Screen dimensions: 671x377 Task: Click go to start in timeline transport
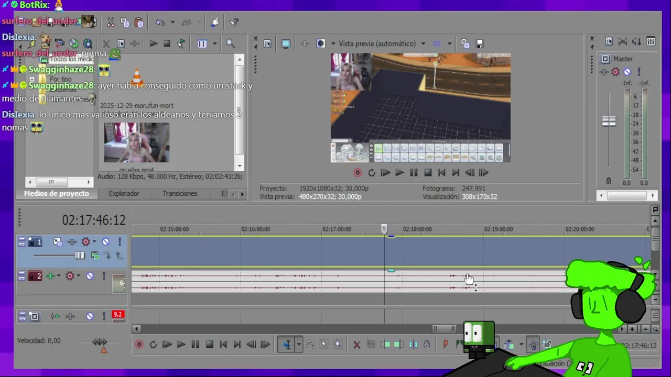(223, 345)
